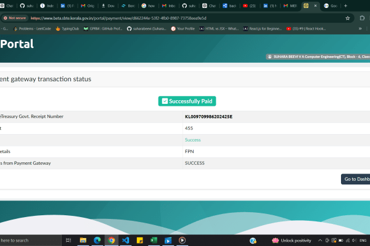Select the amount value 455
The height and width of the screenshot is (246, 370).
189,129
